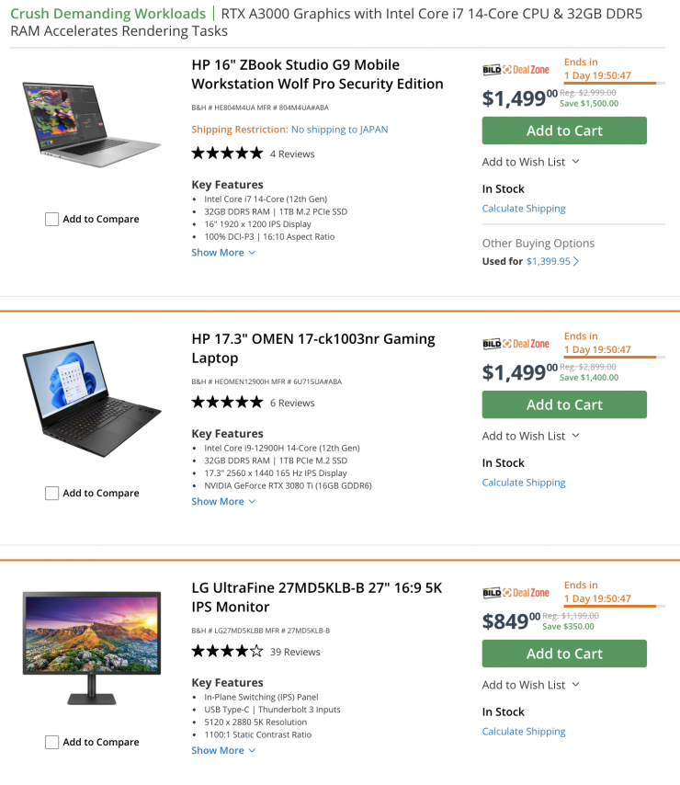Open the 39 Reviews link for LG monitor
Image resolution: width=680 pixels, height=785 pixels.
click(x=295, y=652)
